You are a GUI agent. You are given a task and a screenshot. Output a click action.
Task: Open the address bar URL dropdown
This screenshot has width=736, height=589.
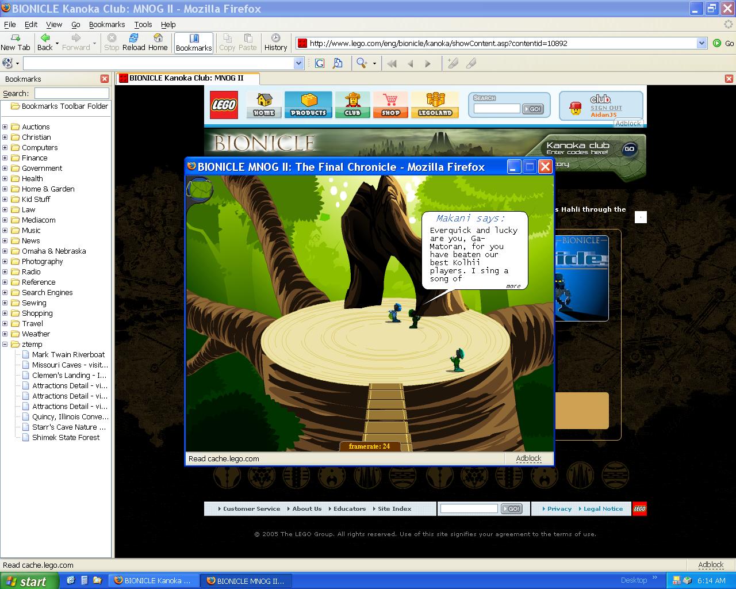701,43
